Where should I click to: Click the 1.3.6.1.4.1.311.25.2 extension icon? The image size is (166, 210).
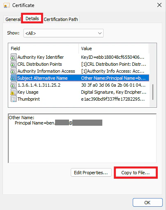14,85
